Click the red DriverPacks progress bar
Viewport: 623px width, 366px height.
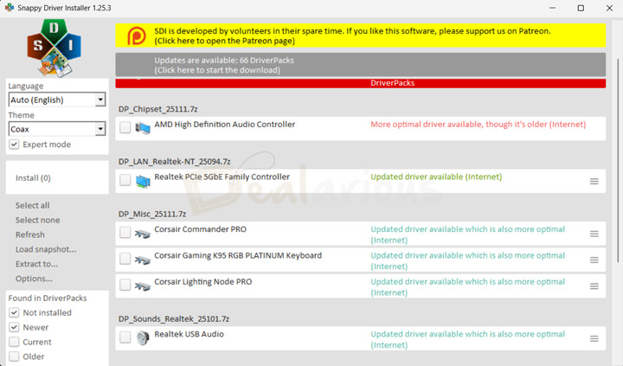tap(360, 83)
